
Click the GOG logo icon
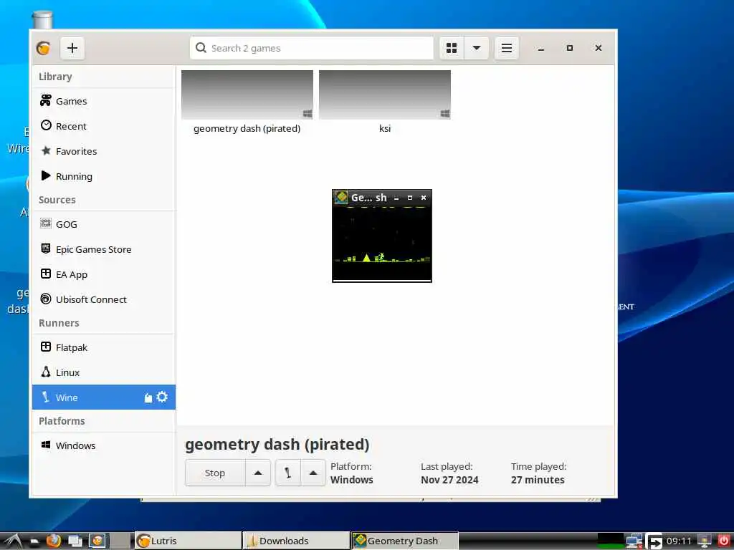coord(45,223)
